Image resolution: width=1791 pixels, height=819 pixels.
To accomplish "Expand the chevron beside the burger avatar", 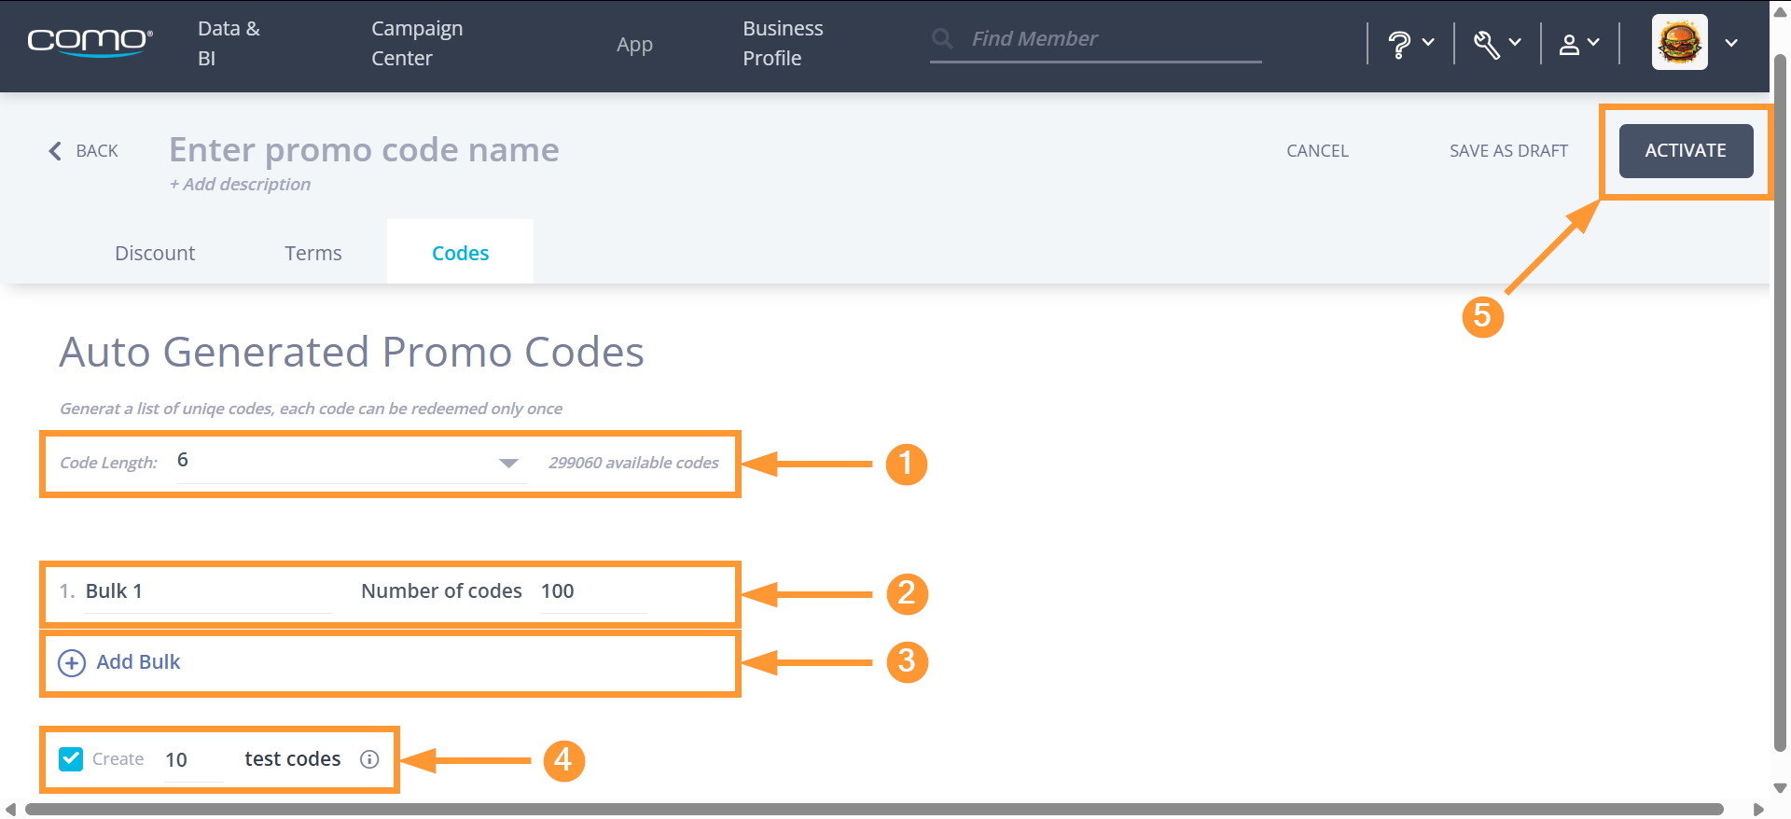I will pyautogui.click(x=1731, y=43).
